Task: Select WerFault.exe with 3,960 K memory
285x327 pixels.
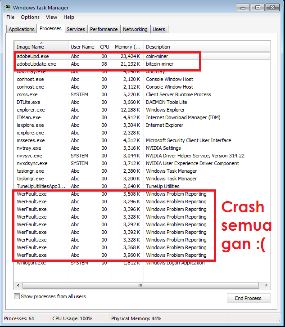Action: [x=142, y=255]
